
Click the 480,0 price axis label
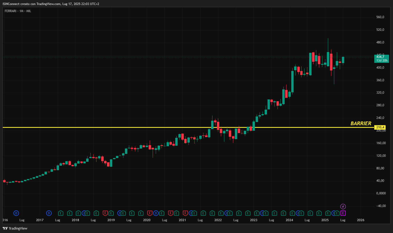tap(380, 42)
